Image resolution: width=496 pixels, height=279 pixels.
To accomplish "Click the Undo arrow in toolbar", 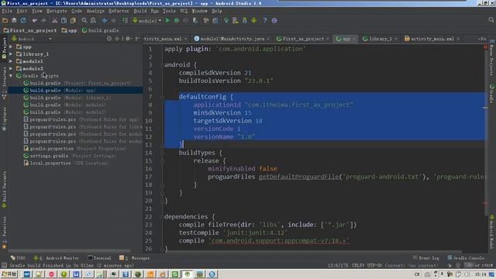I will click(34, 21).
